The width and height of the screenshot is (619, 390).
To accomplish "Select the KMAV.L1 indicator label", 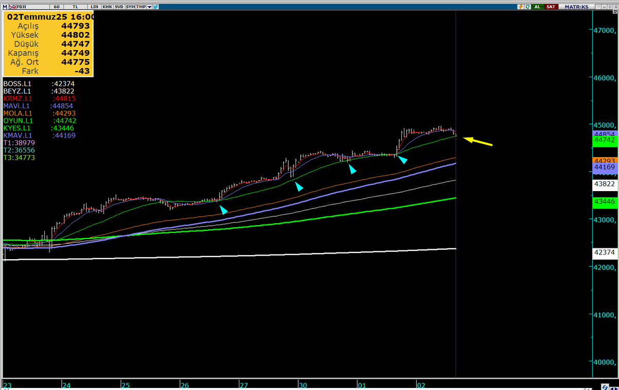I will [x=18, y=135].
